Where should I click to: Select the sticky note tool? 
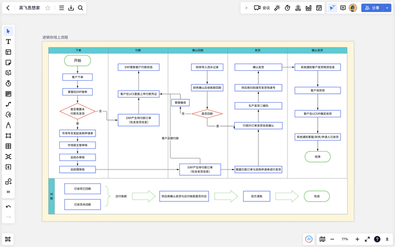8,63
